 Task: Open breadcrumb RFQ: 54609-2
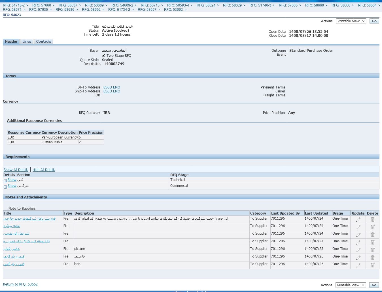(122, 5)
